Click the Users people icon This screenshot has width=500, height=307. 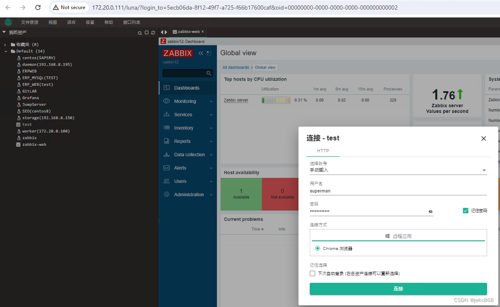coord(167,181)
